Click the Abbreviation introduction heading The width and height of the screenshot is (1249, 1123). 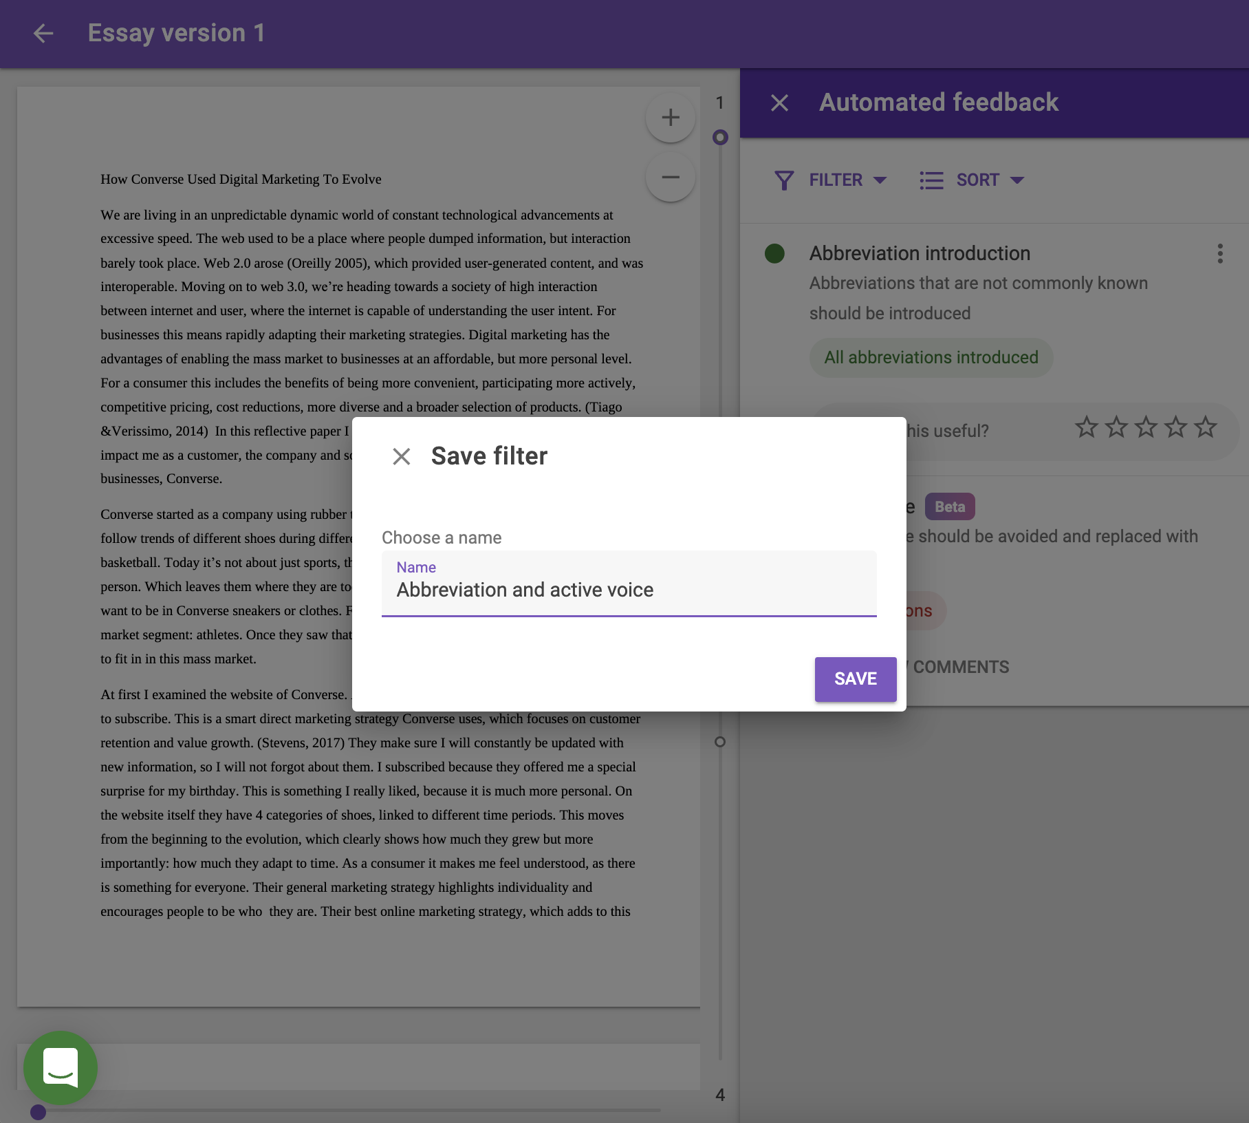point(920,253)
